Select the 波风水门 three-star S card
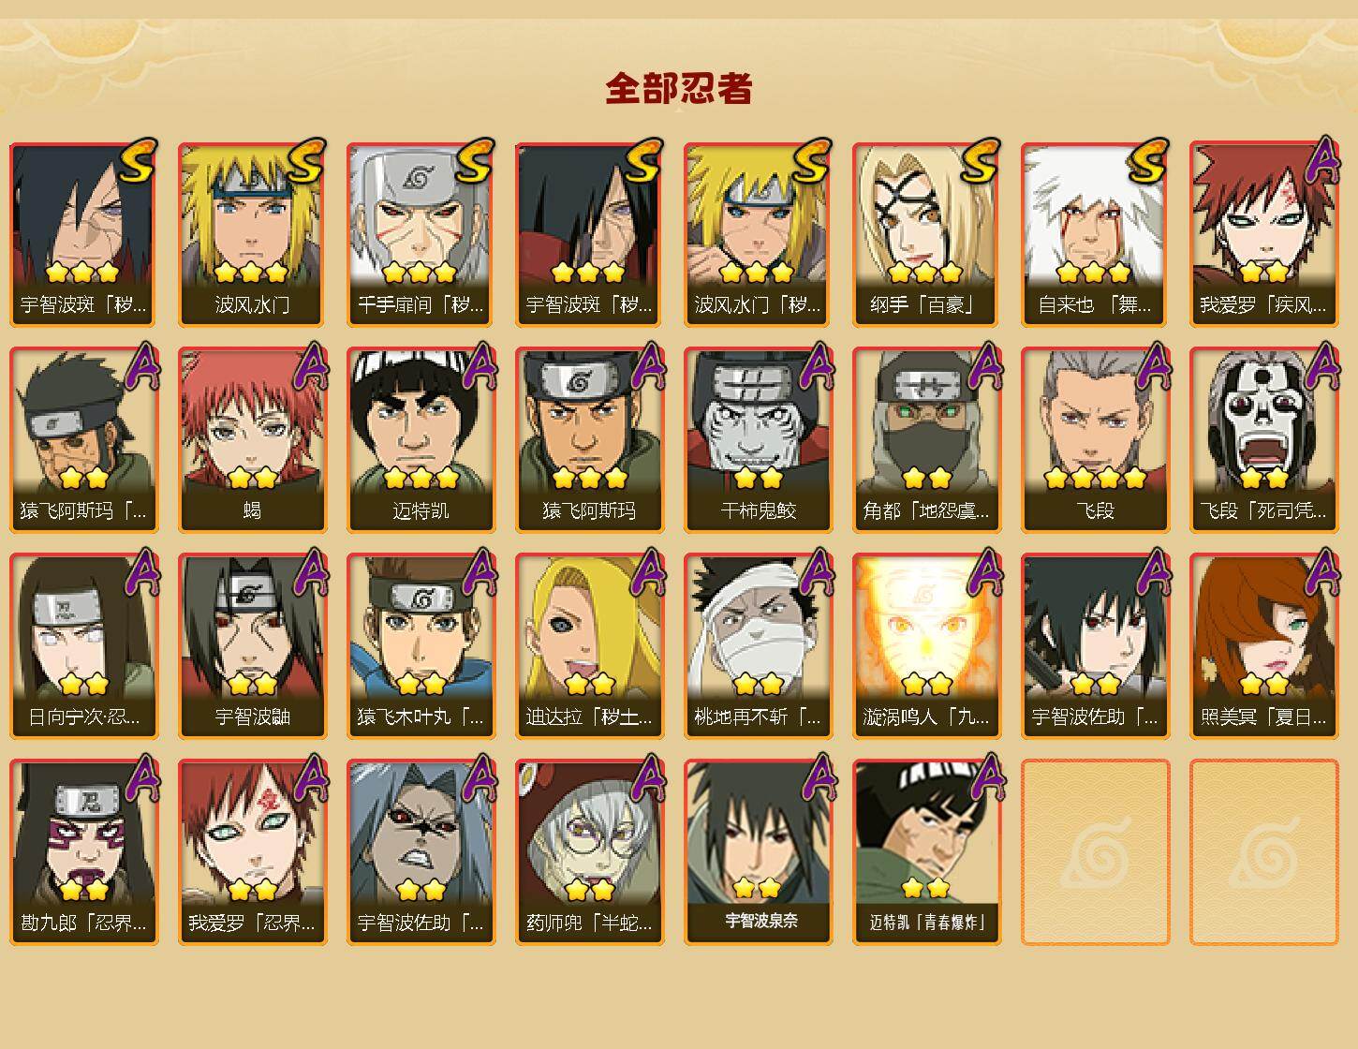 (253, 233)
